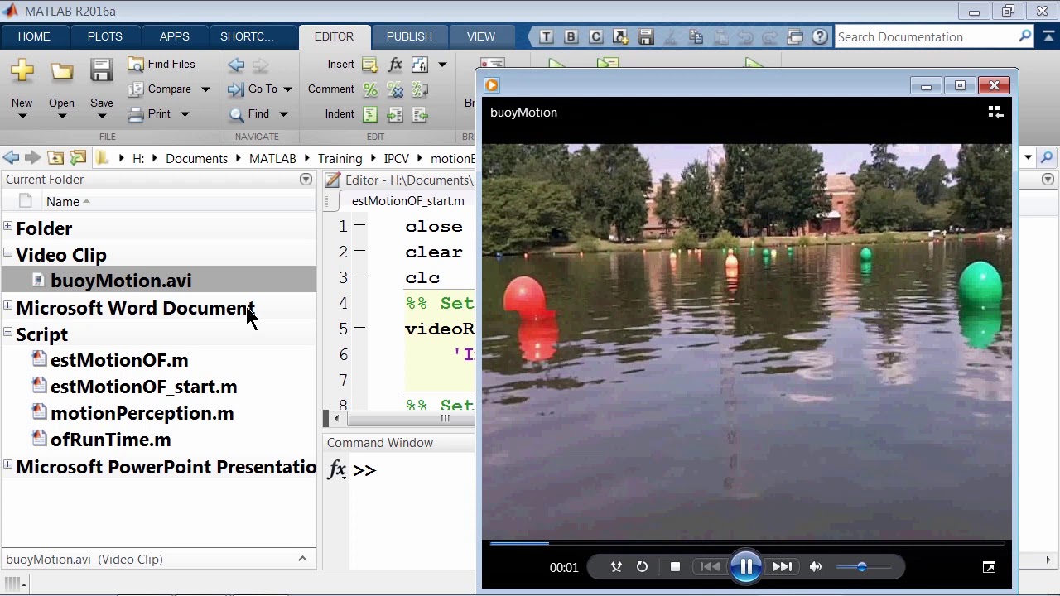This screenshot has height=596, width=1060.
Task: Sort files by Name column header
Action: (x=63, y=202)
